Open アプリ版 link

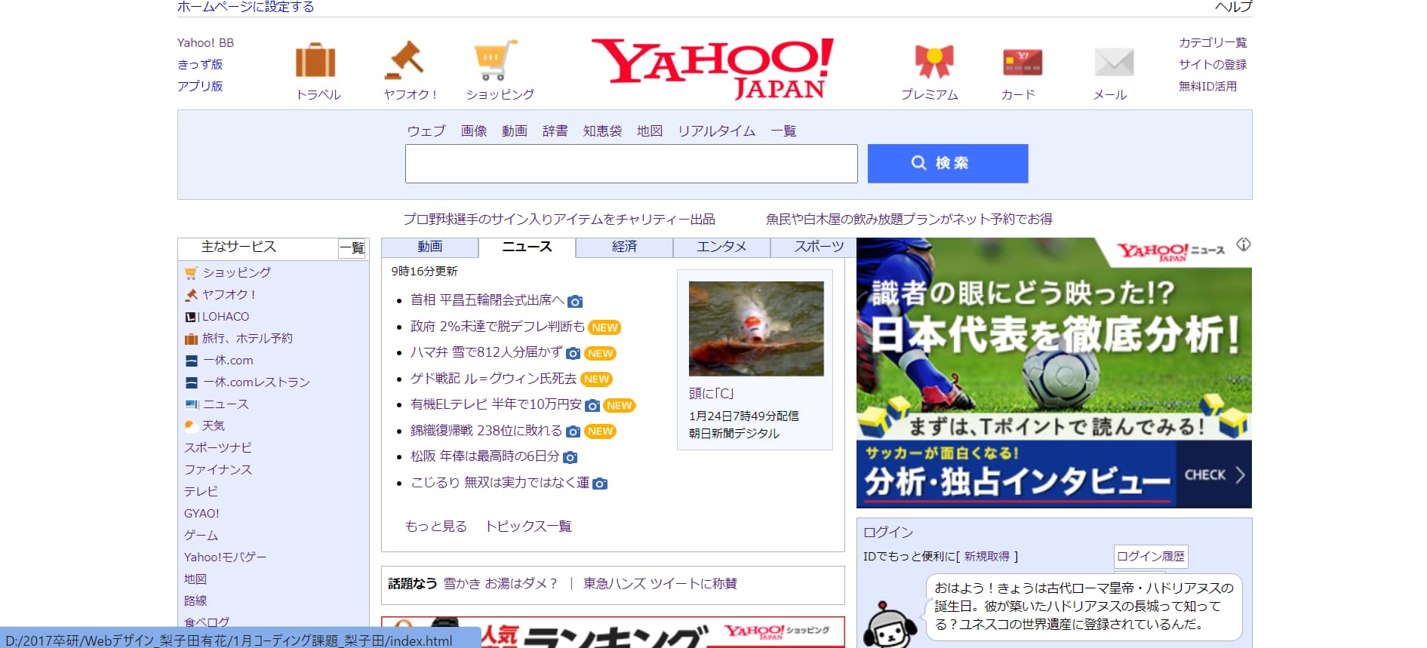point(200,87)
